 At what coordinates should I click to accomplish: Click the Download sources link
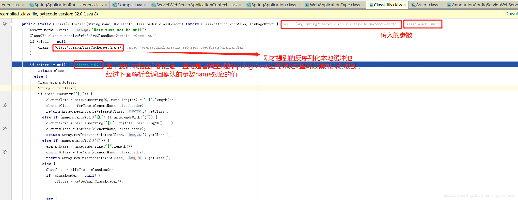pyautogui.click(x=511, y=14)
